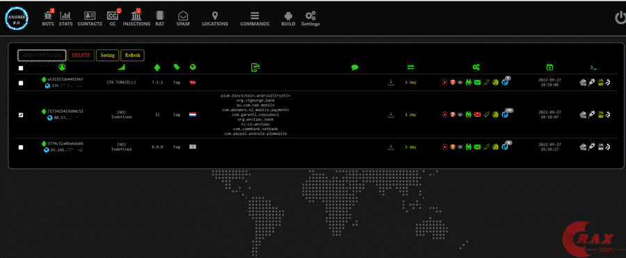This screenshot has width=626, height=258.
Task: Check the box for row 3774c12a0babda6b
Action: (x=21, y=147)
